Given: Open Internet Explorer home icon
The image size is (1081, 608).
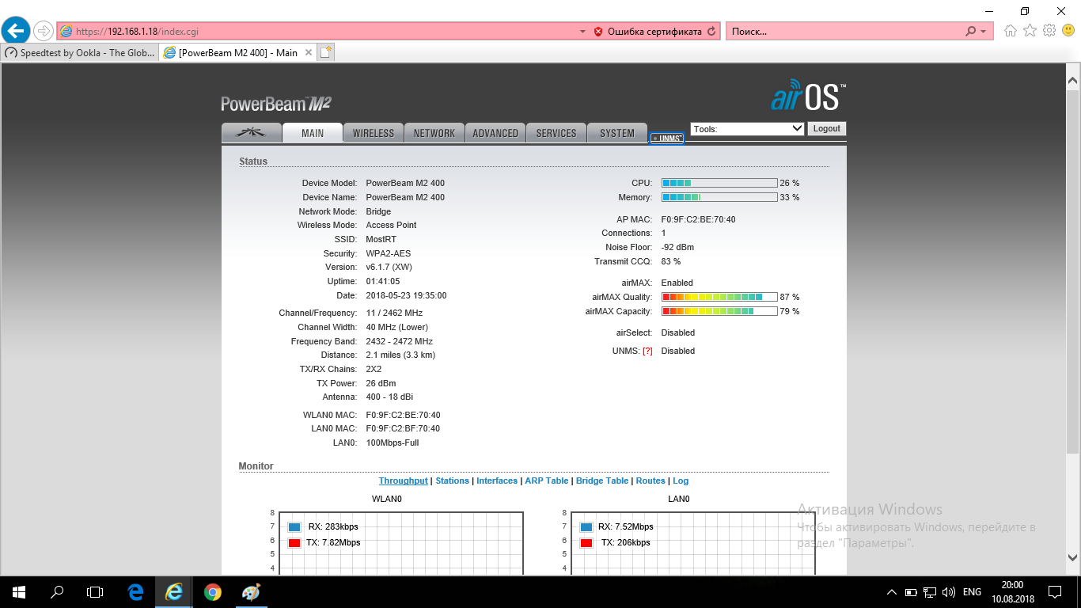Looking at the screenshot, I should tap(1011, 31).
